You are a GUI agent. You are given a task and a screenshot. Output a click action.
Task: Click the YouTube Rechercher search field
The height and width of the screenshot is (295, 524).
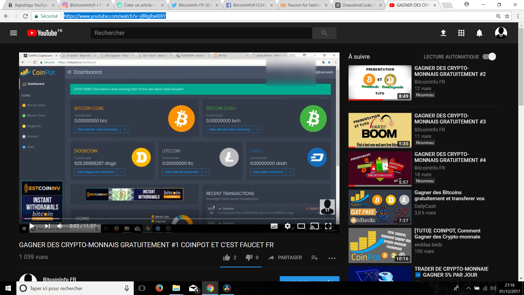[x=201, y=33]
